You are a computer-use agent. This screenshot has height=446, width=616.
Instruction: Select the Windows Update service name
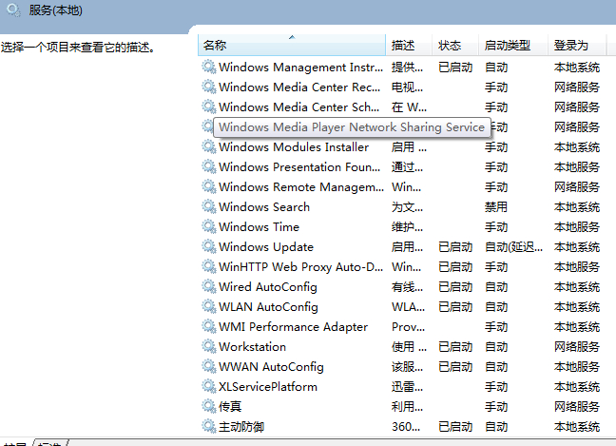pos(266,247)
